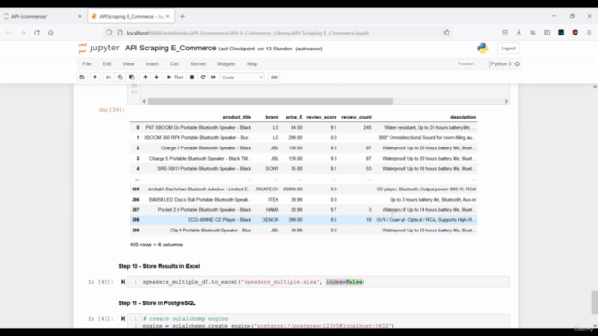The image size is (598, 336).
Task: Open the Edit menu
Action: (x=107, y=64)
